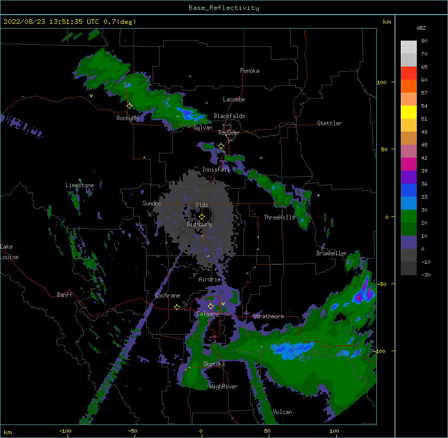The height and width of the screenshot is (438, 448).
Task: Select the Okotoks town label
Action: (x=214, y=364)
